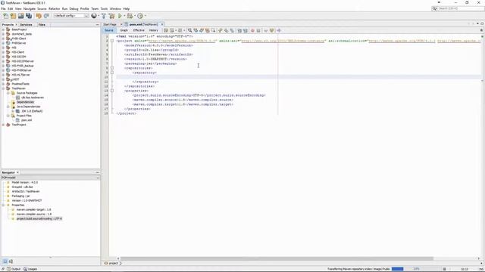Screen dimensions: 485x272
Task: Close the Navigator panel tab
Action: click(x=17, y=172)
